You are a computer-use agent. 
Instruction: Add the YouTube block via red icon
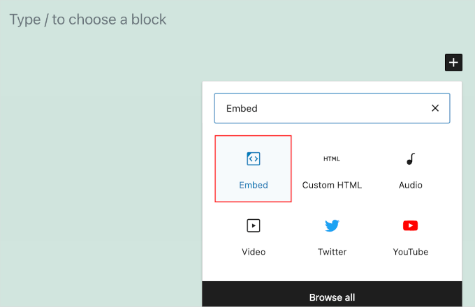[x=411, y=225]
